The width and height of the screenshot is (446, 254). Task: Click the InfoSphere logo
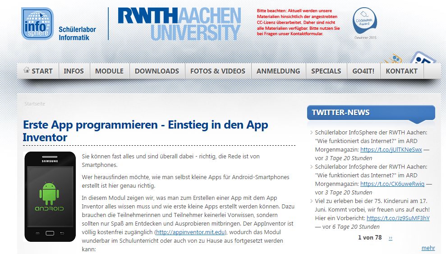[x=37, y=23]
